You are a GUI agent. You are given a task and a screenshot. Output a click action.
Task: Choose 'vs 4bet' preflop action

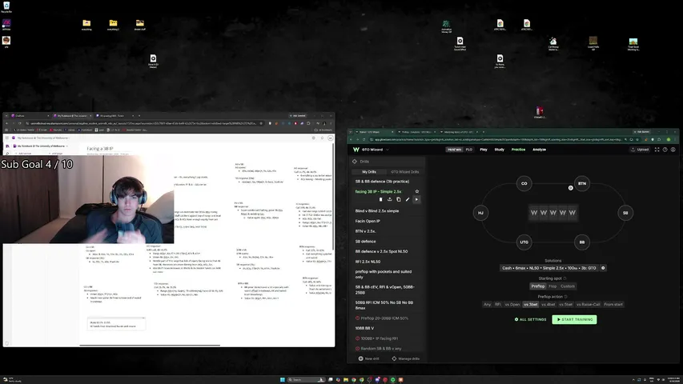[x=548, y=304]
